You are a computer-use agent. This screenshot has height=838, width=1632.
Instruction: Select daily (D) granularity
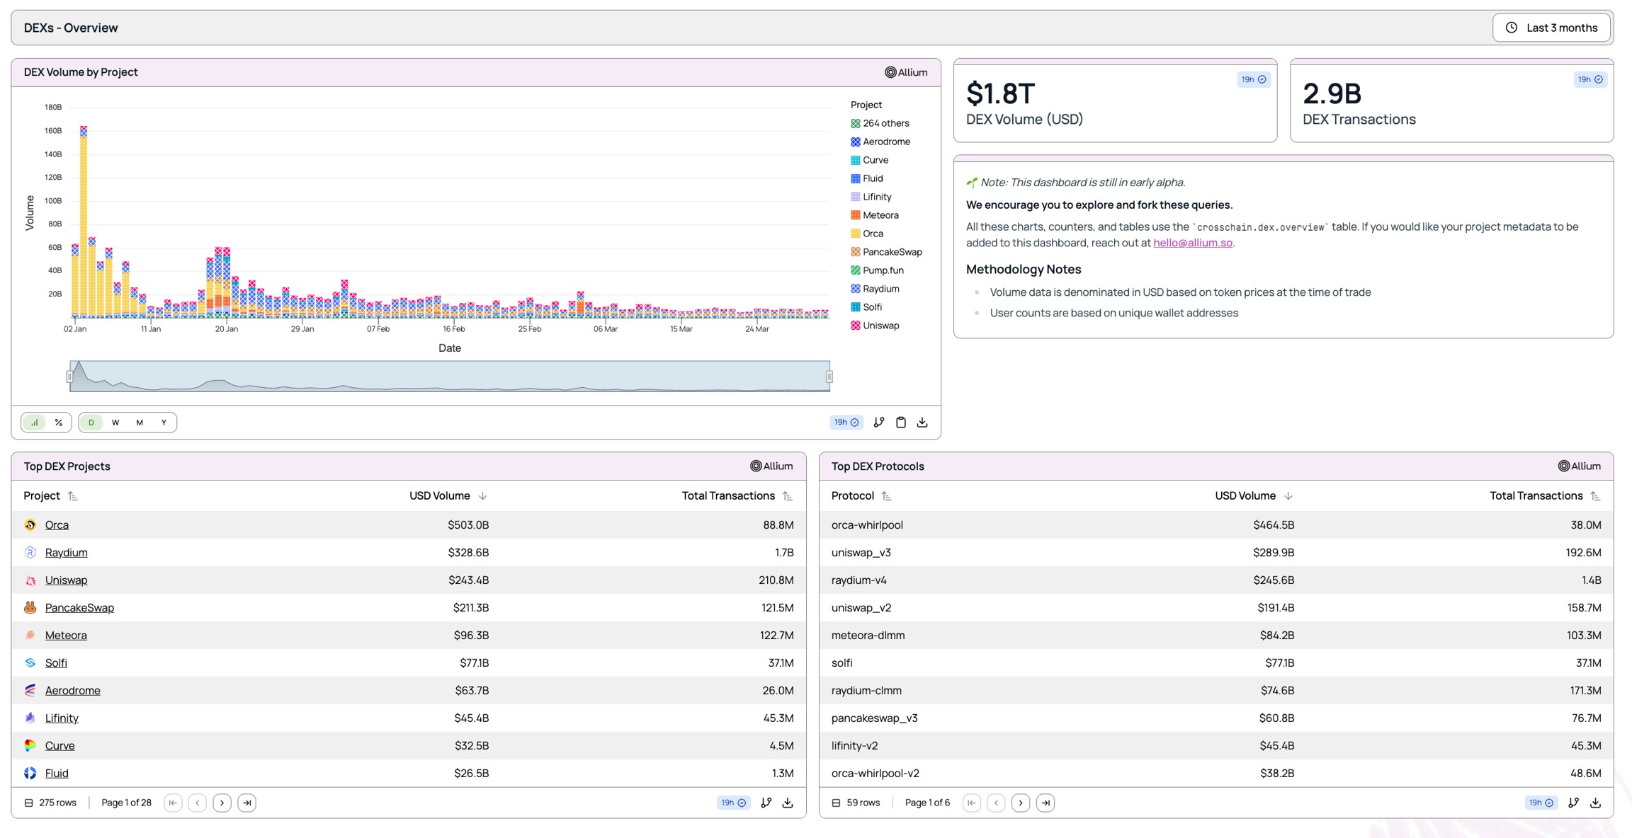coord(91,423)
